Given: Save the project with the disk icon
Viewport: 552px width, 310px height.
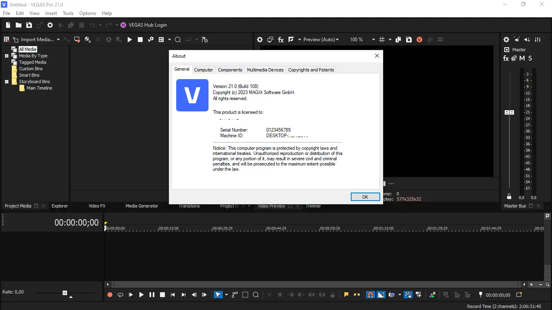Looking at the screenshot, I should tap(29, 25).
